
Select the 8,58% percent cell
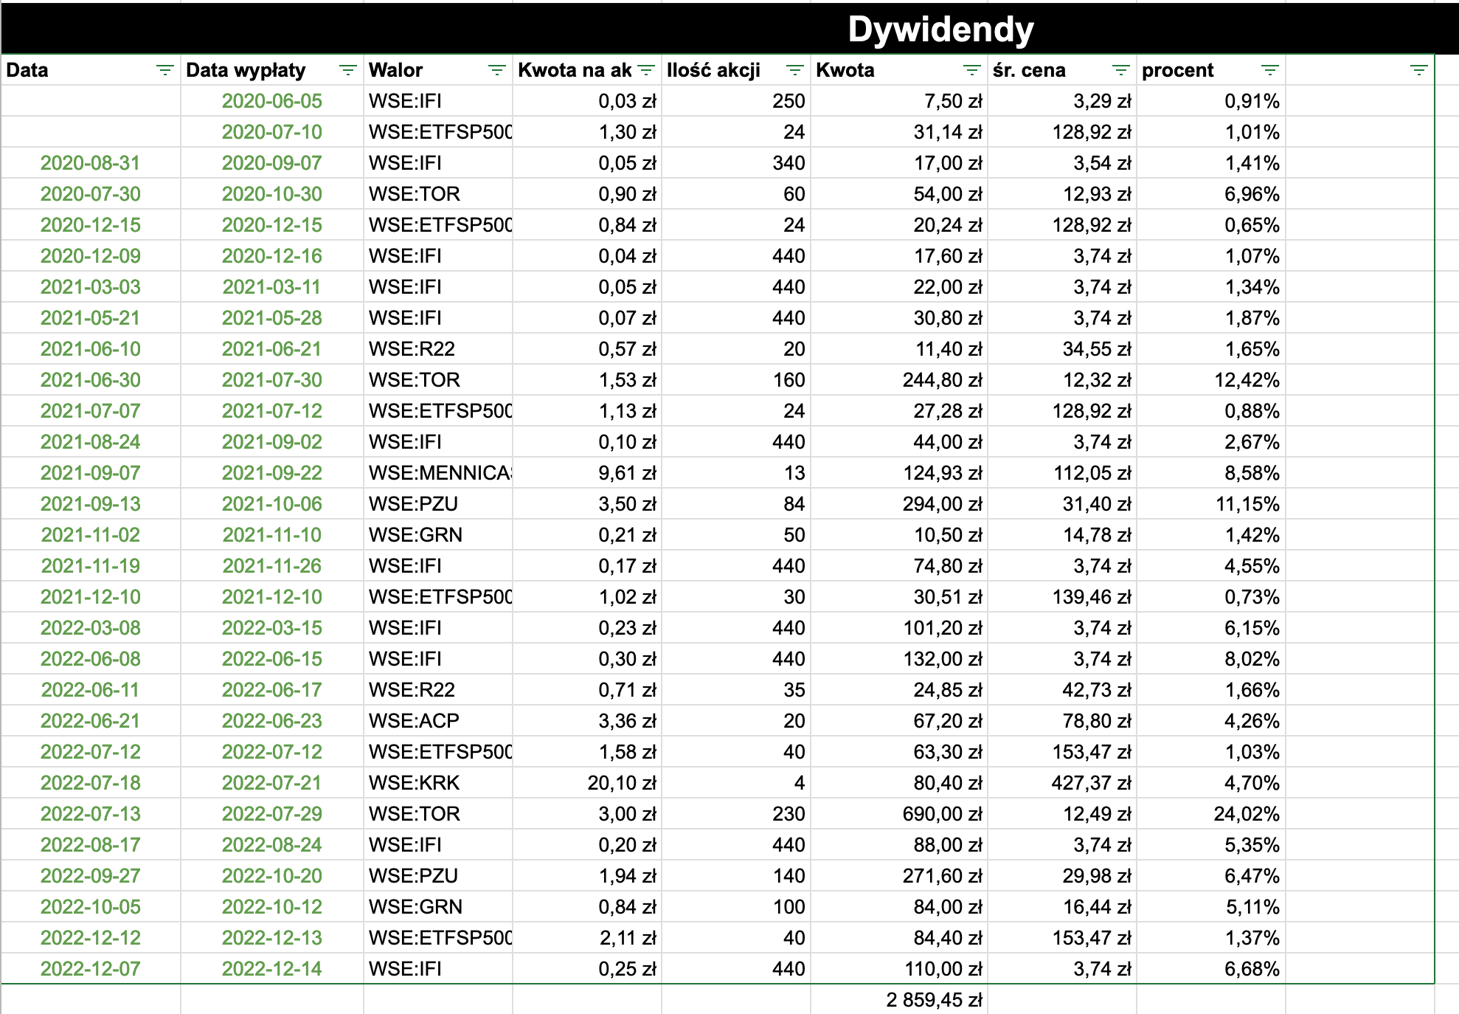click(1211, 473)
